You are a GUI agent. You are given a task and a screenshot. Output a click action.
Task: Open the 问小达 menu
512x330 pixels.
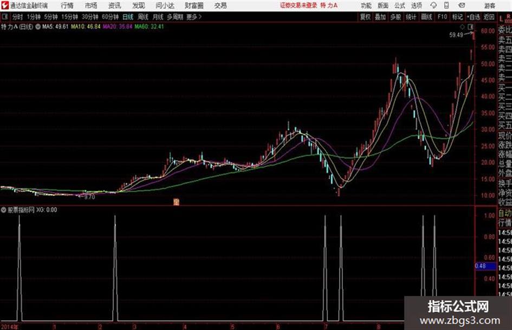tap(165, 5)
